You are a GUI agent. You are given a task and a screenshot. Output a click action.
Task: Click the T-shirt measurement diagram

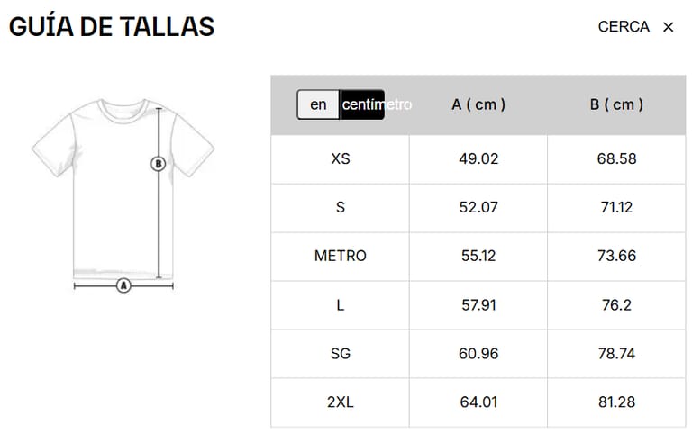[x=123, y=194]
